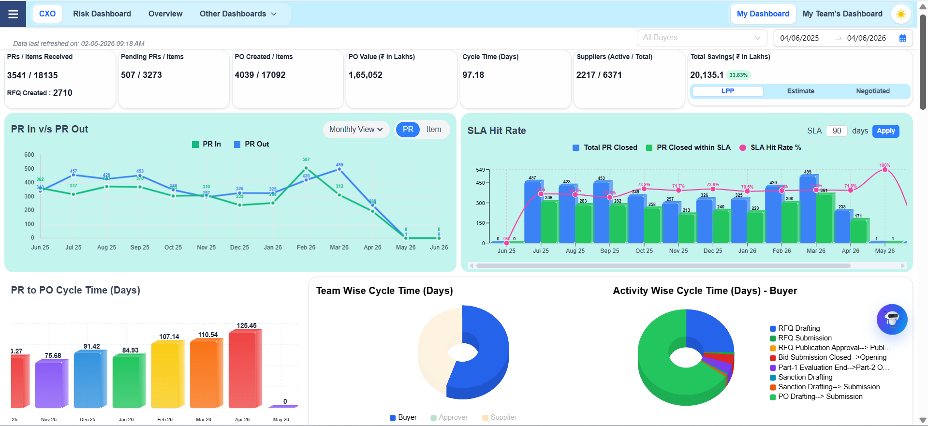The height and width of the screenshot is (426, 928).
Task: Expand the Monthly View dropdown
Action: click(x=356, y=130)
